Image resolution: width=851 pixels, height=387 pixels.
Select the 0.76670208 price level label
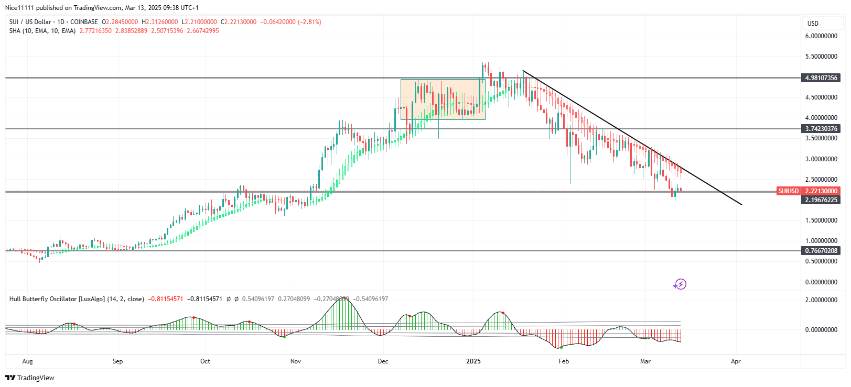pyautogui.click(x=821, y=251)
